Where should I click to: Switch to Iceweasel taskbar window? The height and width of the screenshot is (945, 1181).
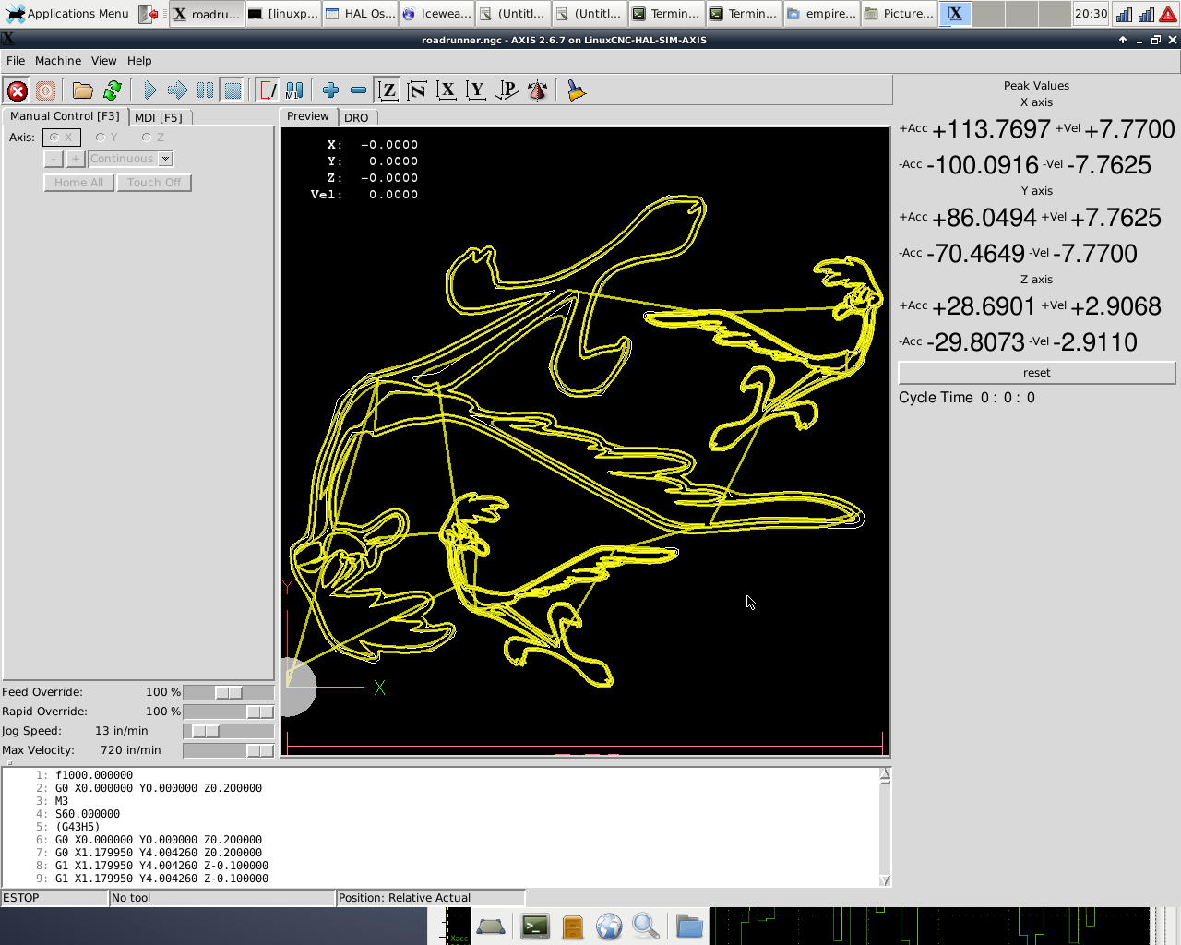436,14
